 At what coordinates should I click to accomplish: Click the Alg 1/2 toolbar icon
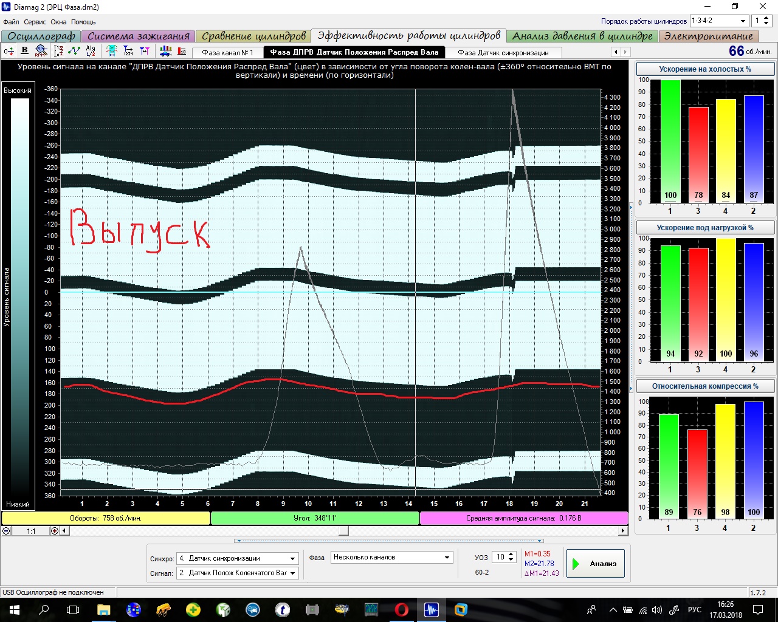[91, 51]
